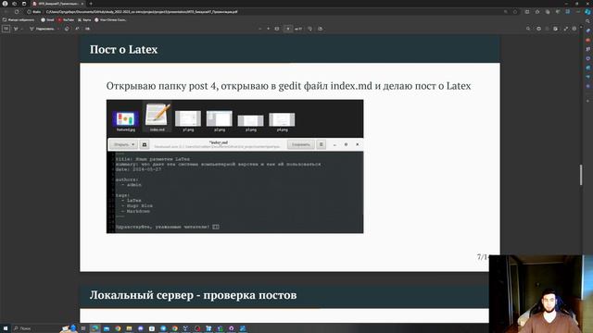Open the Карты bookmark
593x333 pixels.
[x=84, y=19]
